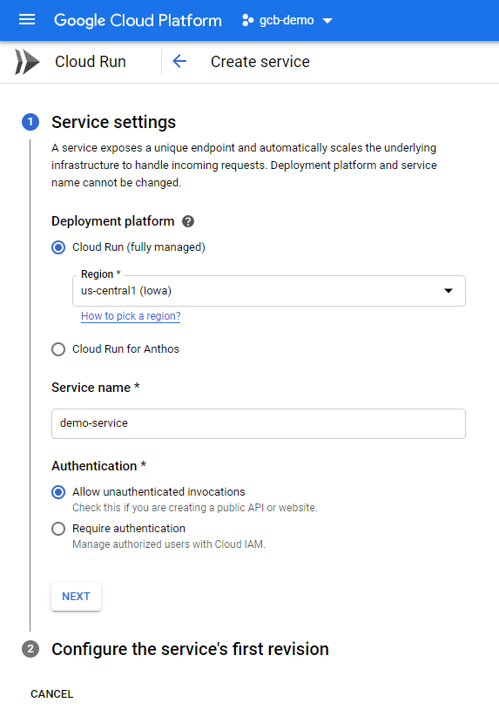This screenshot has width=499, height=723.
Task: Select Cloud Run (fully managed) radio button
Action: click(x=58, y=247)
